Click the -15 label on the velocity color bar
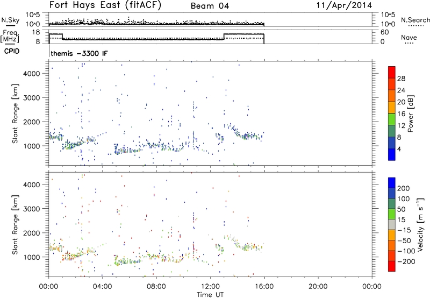The height and width of the screenshot is (298, 430). click(x=404, y=230)
